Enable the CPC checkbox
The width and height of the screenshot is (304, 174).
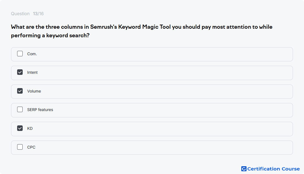[x=20, y=147]
